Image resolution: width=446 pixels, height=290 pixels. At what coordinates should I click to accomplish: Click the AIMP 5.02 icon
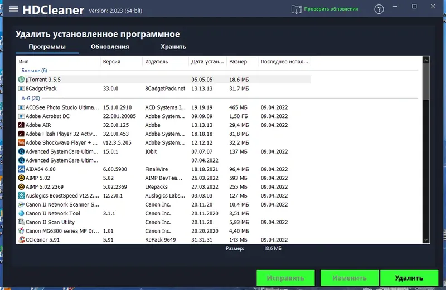tap(21, 178)
